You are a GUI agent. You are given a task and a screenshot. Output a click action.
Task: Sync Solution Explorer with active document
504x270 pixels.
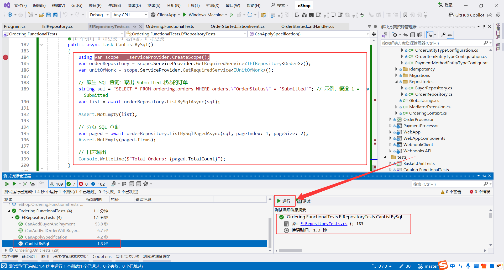coord(406,35)
